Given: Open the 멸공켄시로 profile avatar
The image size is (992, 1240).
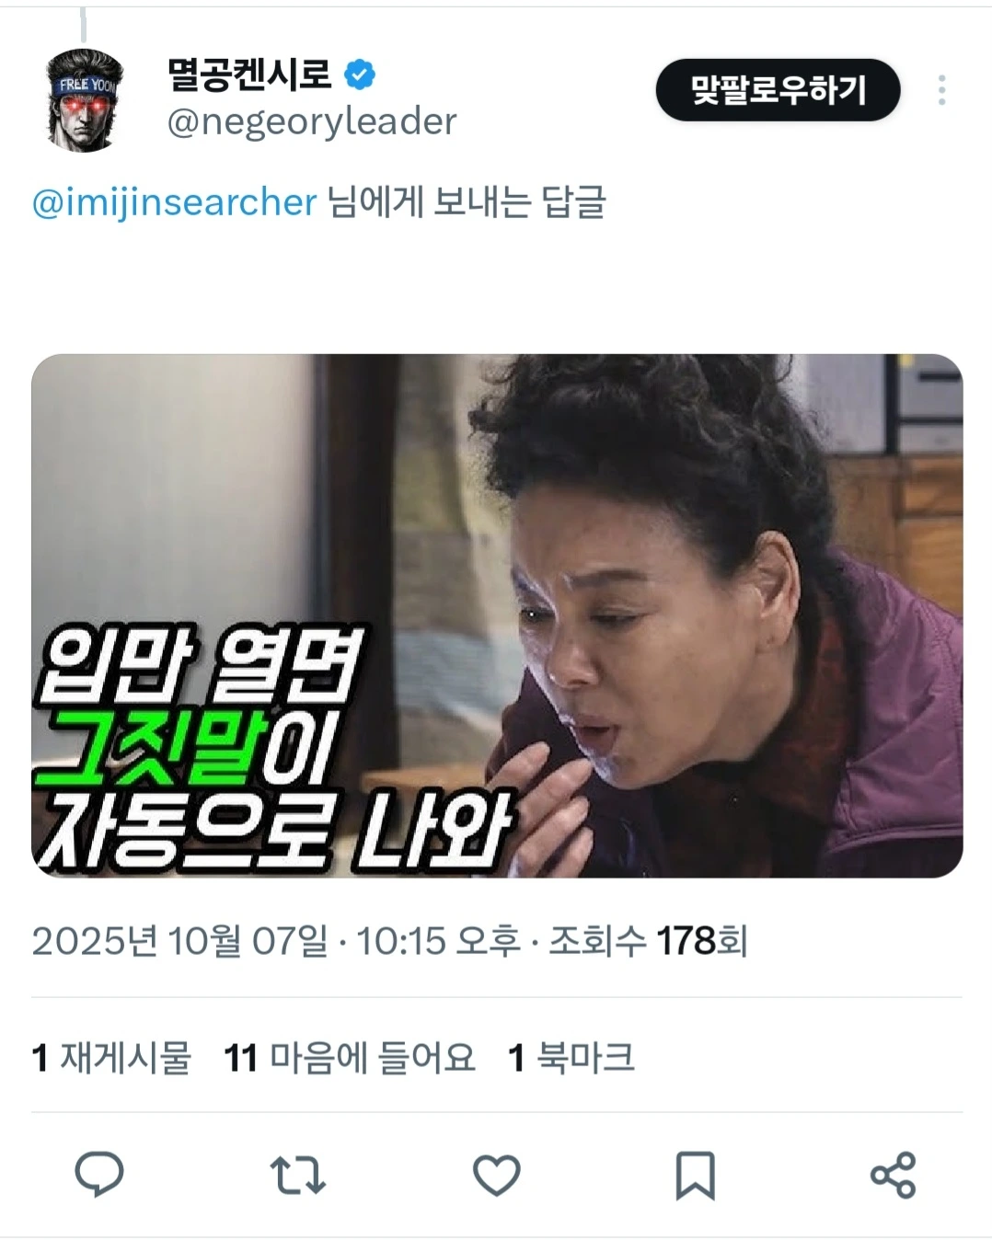Looking at the screenshot, I should (84, 99).
